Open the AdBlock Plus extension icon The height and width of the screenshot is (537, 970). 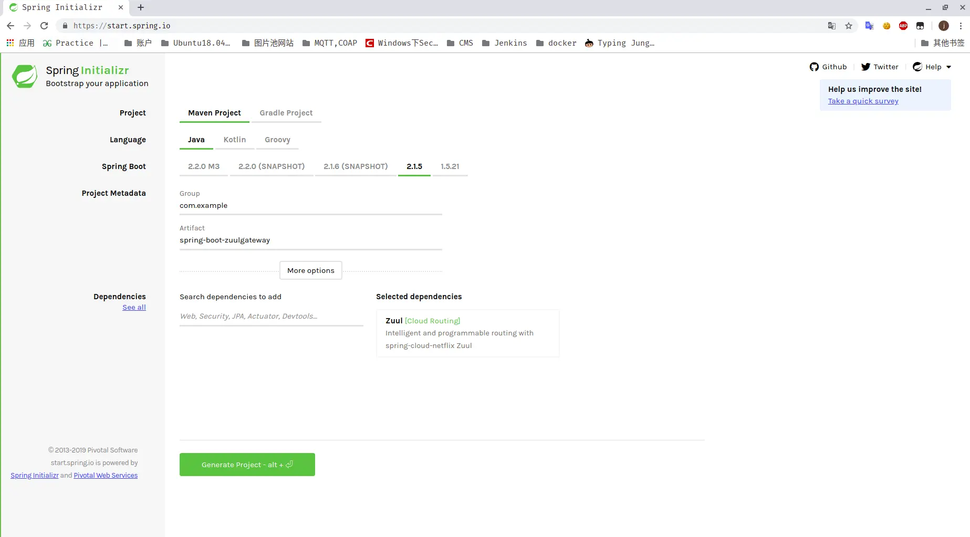pyautogui.click(x=903, y=26)
